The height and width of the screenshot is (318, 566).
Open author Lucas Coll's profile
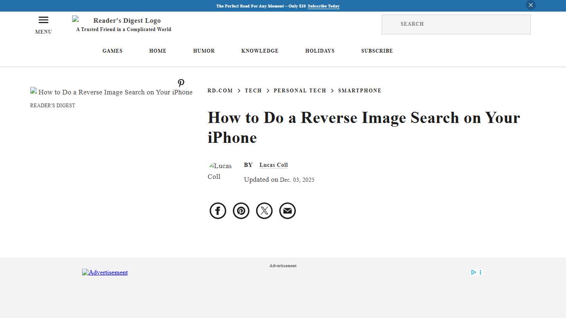tap(273, 165)
